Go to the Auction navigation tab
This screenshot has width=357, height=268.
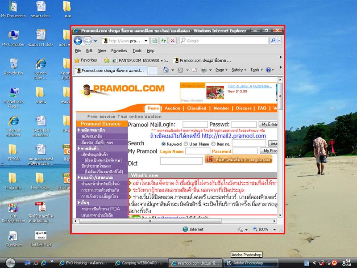tap(172, 108)
